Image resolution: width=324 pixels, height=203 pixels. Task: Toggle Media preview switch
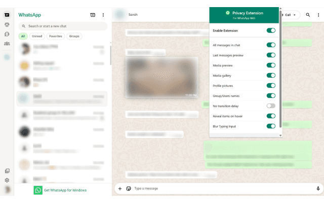[271, 65]
